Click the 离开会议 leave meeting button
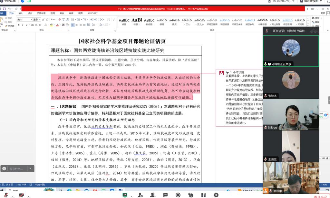Image resolution: width=330 pixels, height=198 pixels. (320, 196)
